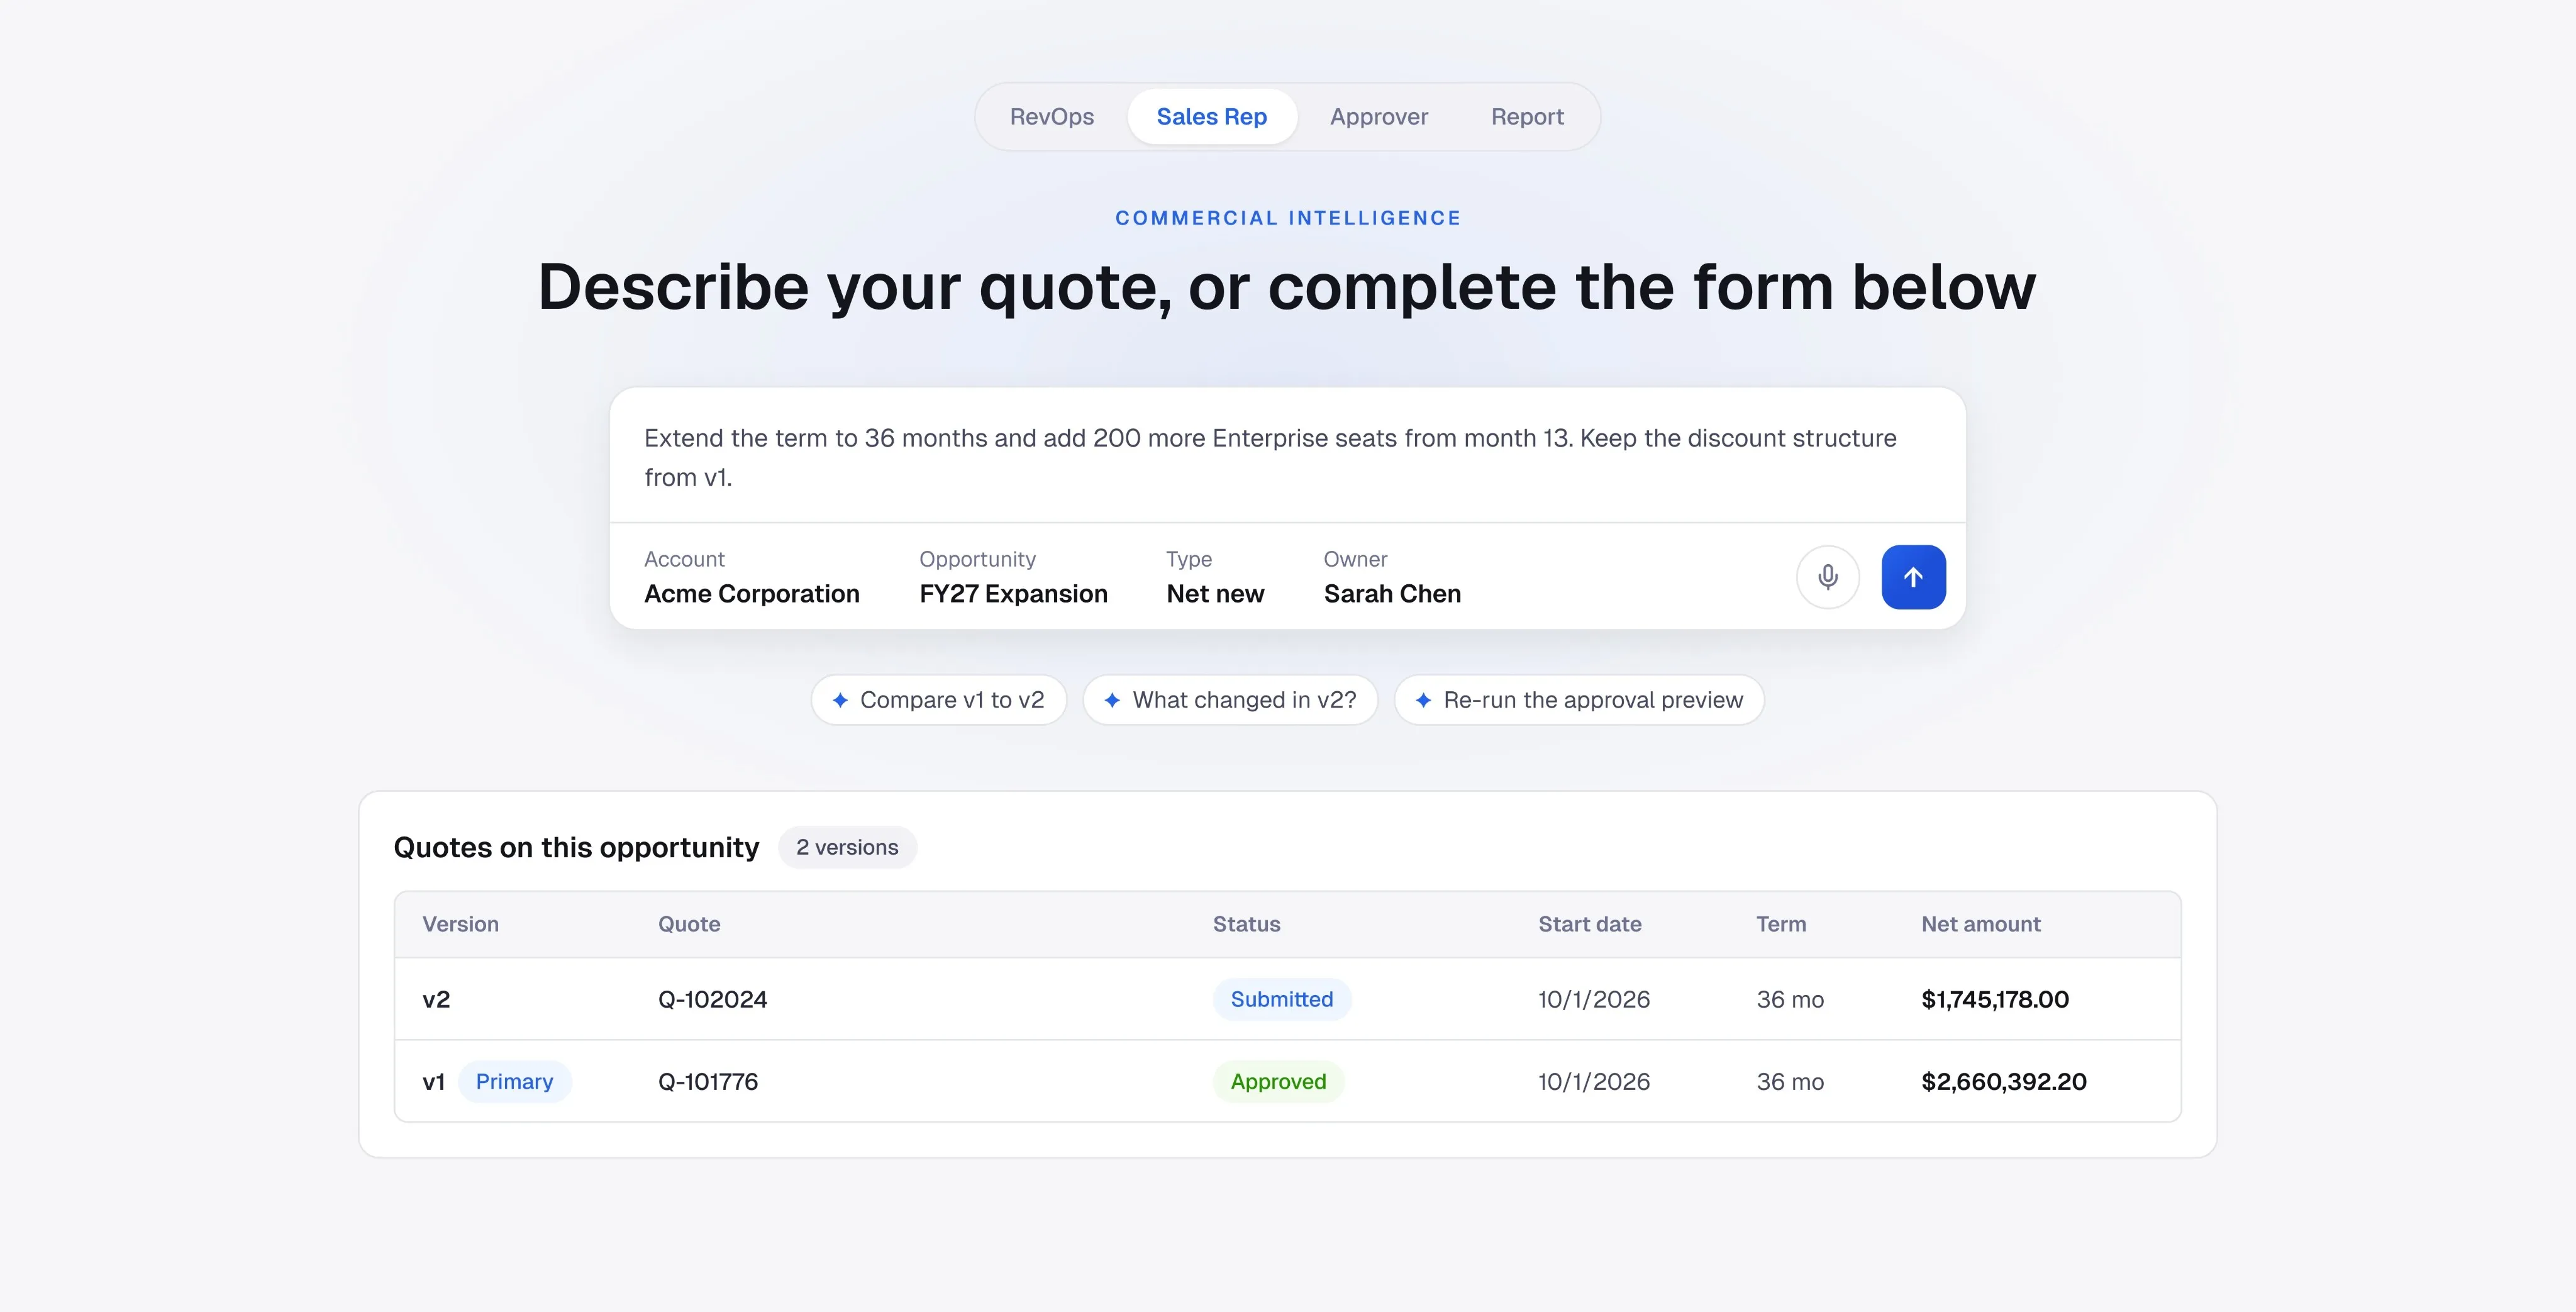Choose the Re-run the approval preview suggestion
The width and height of the screenshot is (2576, 1312).
[x=1579, y=700]
